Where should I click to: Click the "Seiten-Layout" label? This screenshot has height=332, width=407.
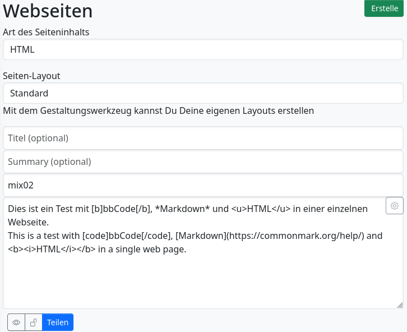click(x=31, y=76)
